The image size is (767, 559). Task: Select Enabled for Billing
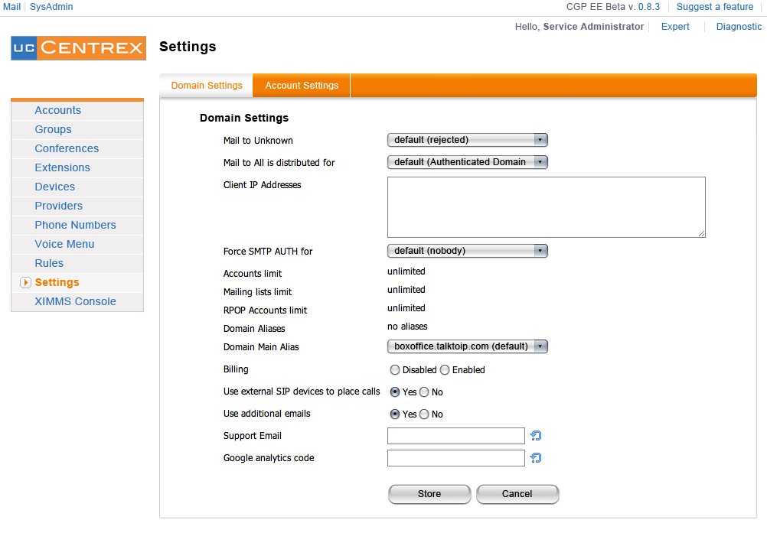coord(445,370)
